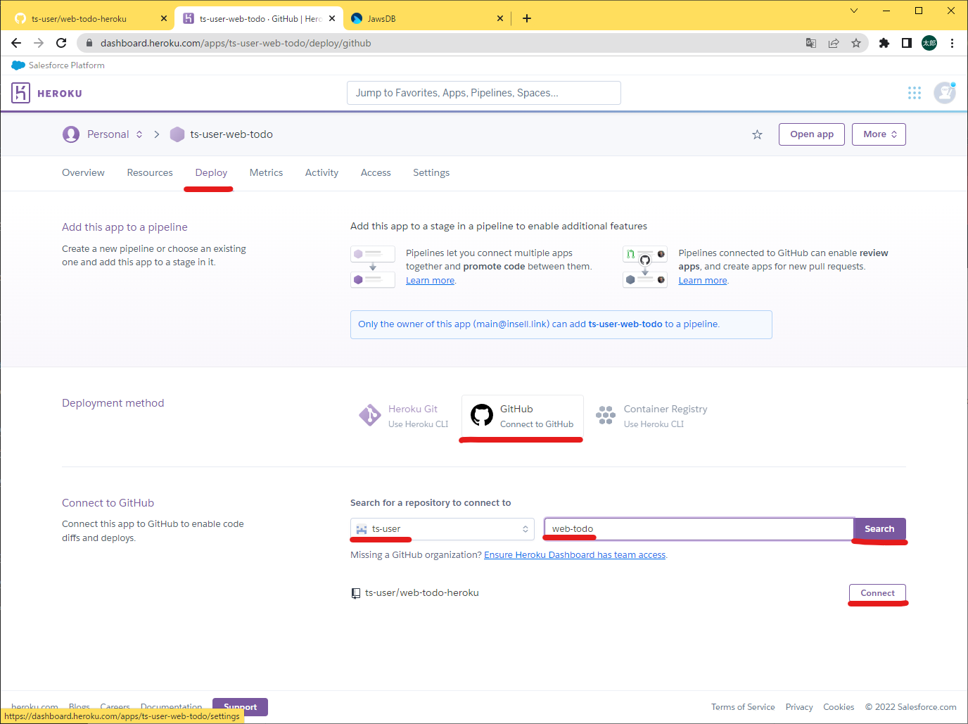Focus the browser address bar URL
The image size is (968, 724).
[x=236, y=43]
